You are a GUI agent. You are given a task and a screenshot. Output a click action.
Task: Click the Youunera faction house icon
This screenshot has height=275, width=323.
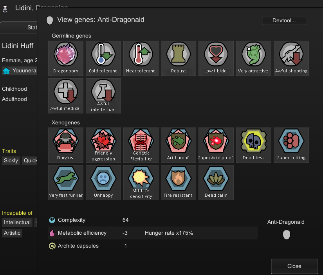pos(6,71)
